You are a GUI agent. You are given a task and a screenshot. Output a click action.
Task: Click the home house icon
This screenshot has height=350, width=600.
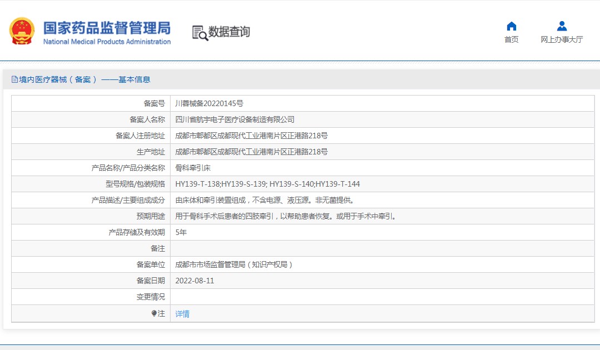coord(511,26)
